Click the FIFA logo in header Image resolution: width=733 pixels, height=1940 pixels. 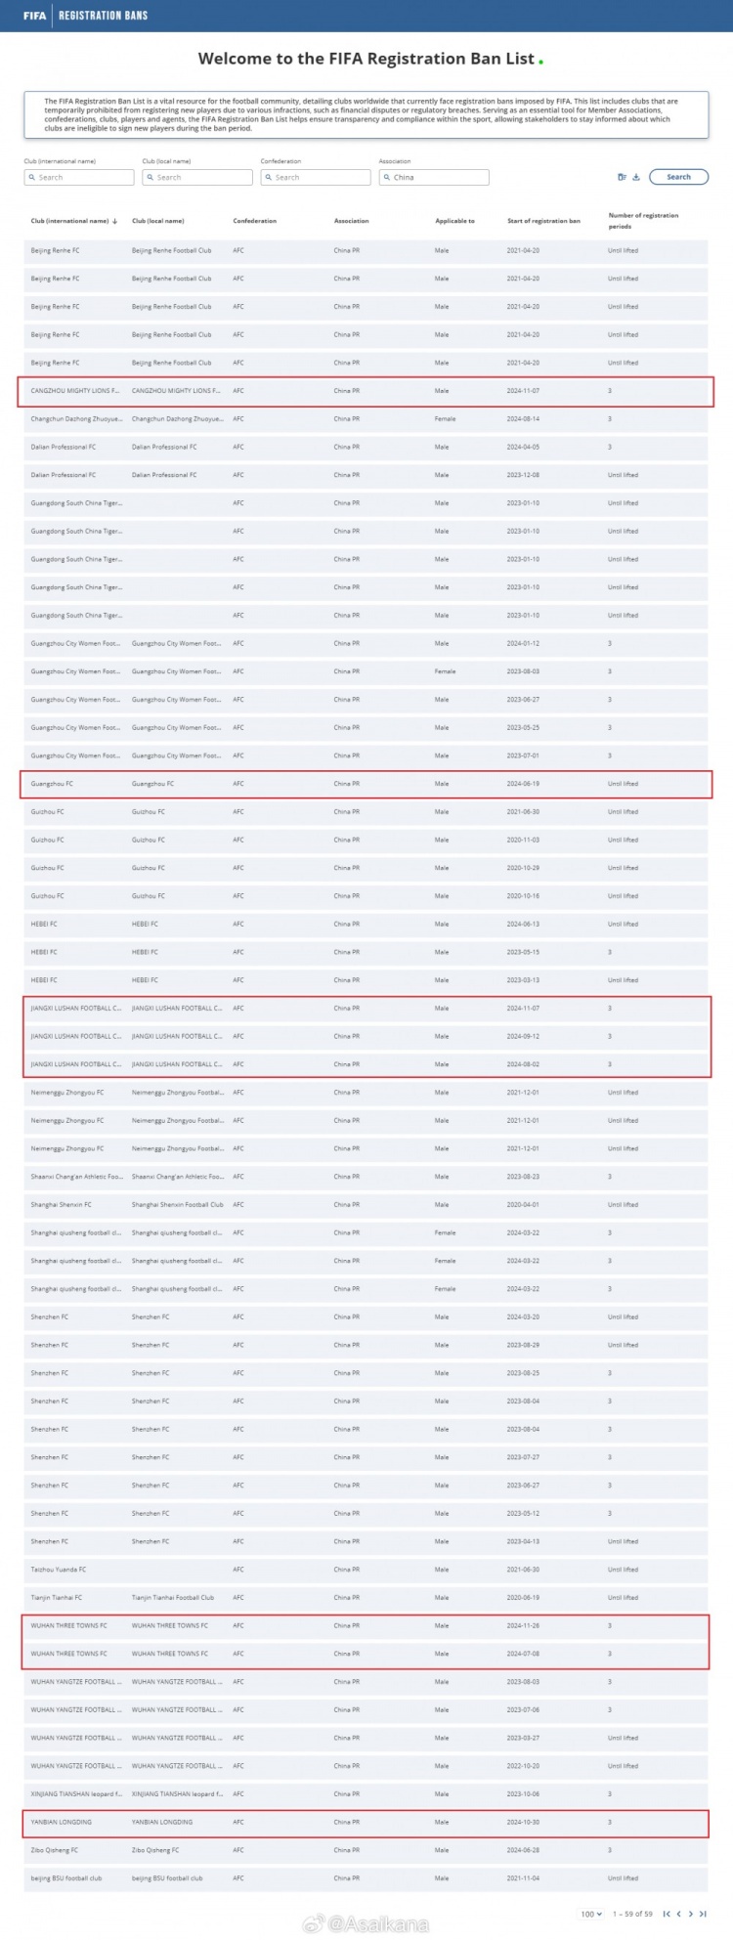click(x=34, y=16)
